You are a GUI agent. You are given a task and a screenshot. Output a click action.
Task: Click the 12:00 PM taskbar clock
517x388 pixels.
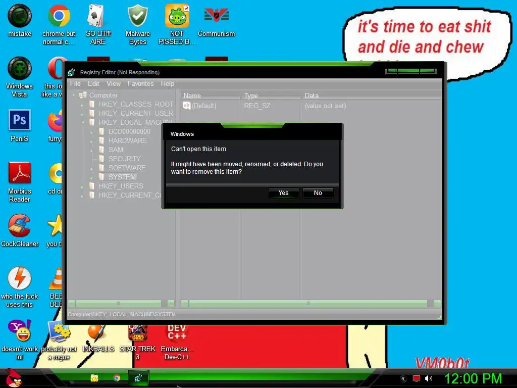(473, 378)
